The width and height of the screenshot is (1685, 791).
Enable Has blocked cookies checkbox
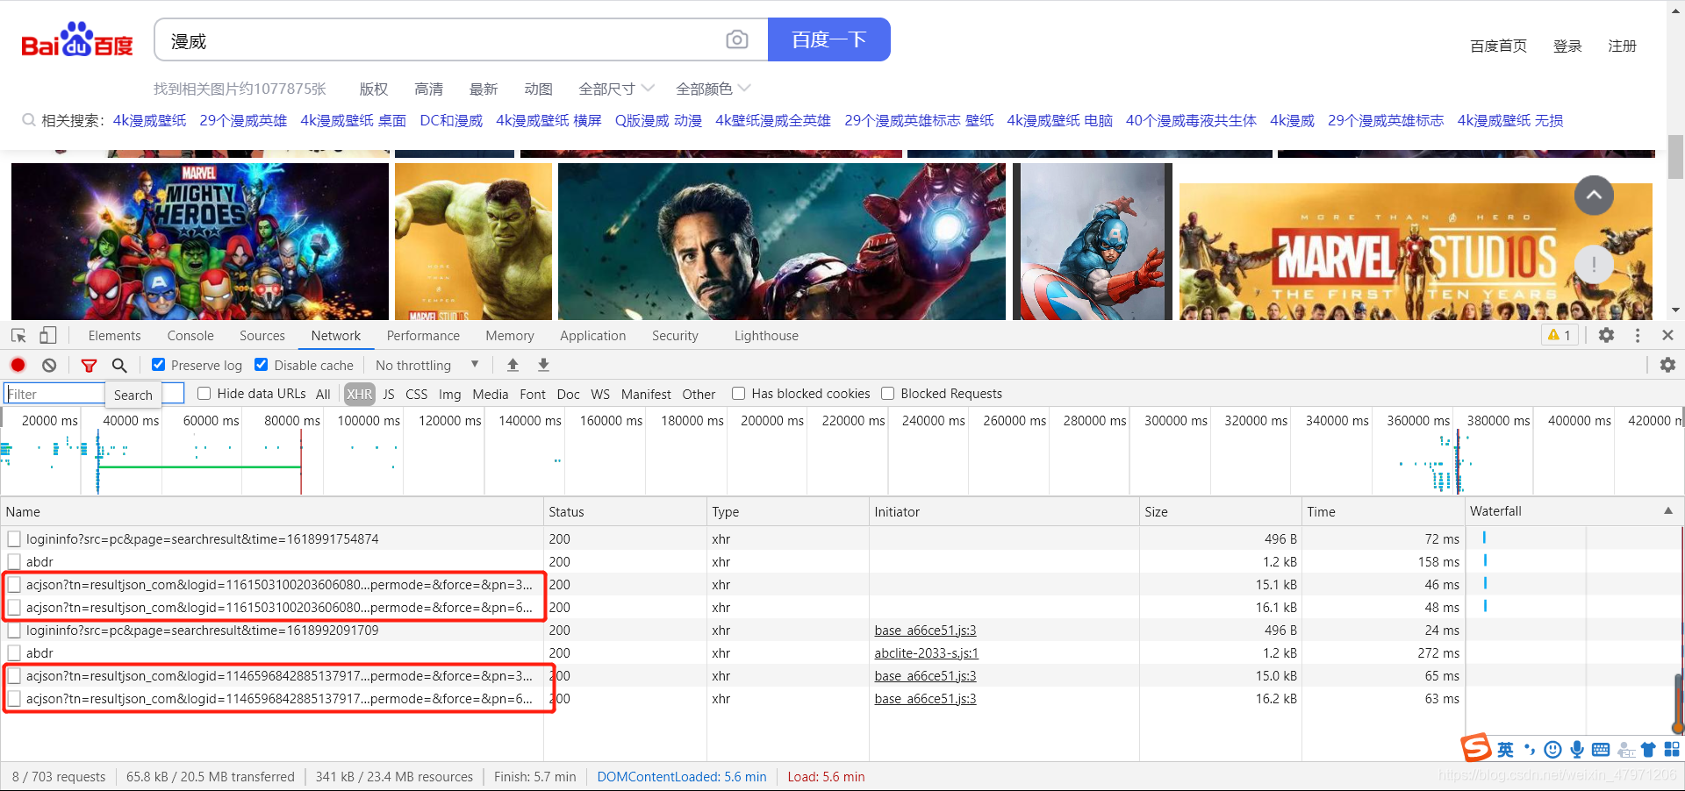coord(739,394)
